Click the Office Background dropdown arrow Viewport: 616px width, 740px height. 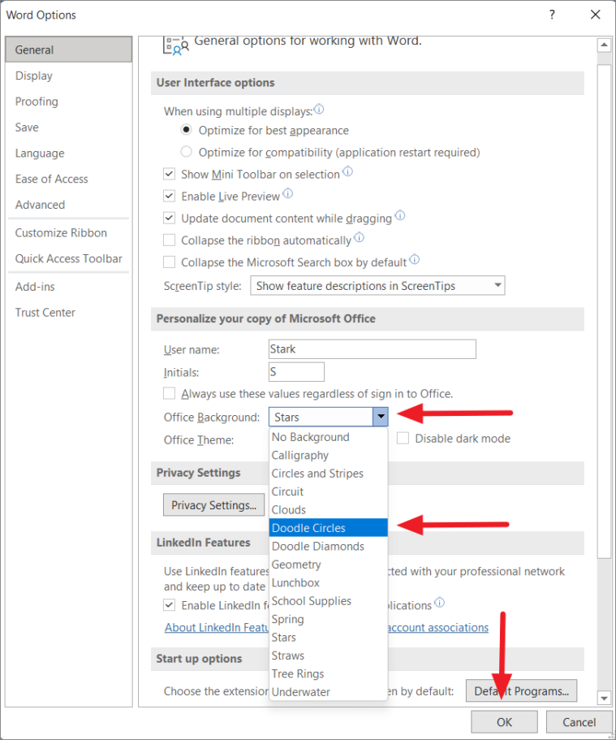pos(381,416)
